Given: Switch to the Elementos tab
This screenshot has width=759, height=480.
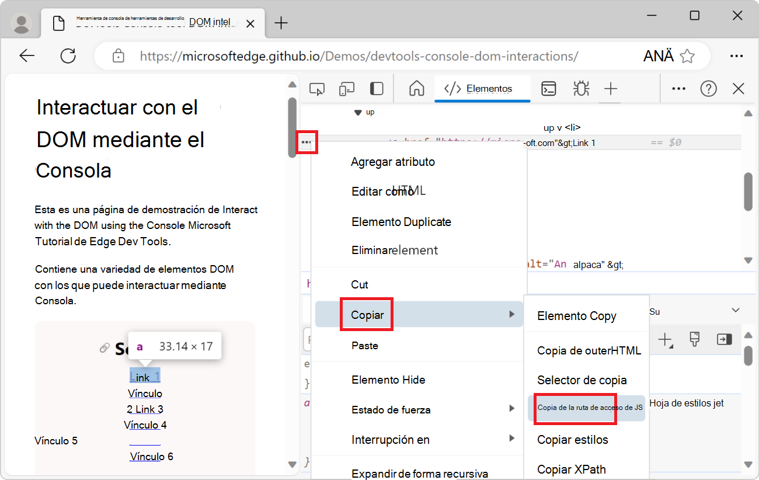Looking at the screenshot, I should (x=482, y=88).
